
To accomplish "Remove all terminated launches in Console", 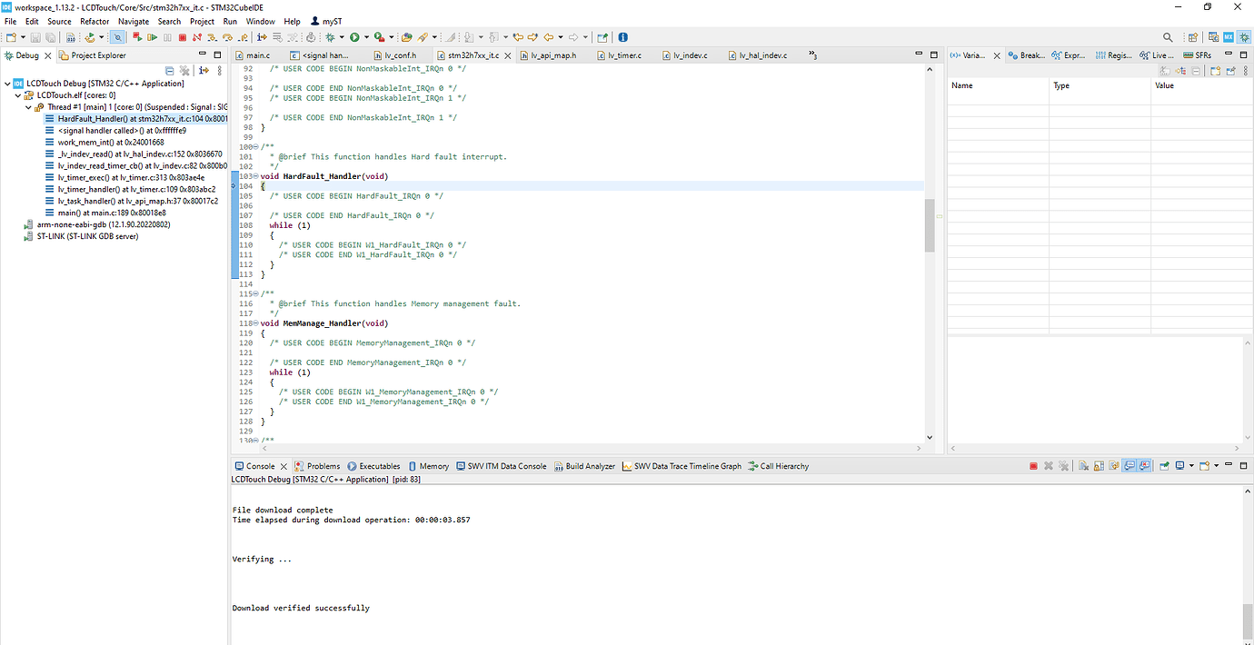I will coord(1065,465).
